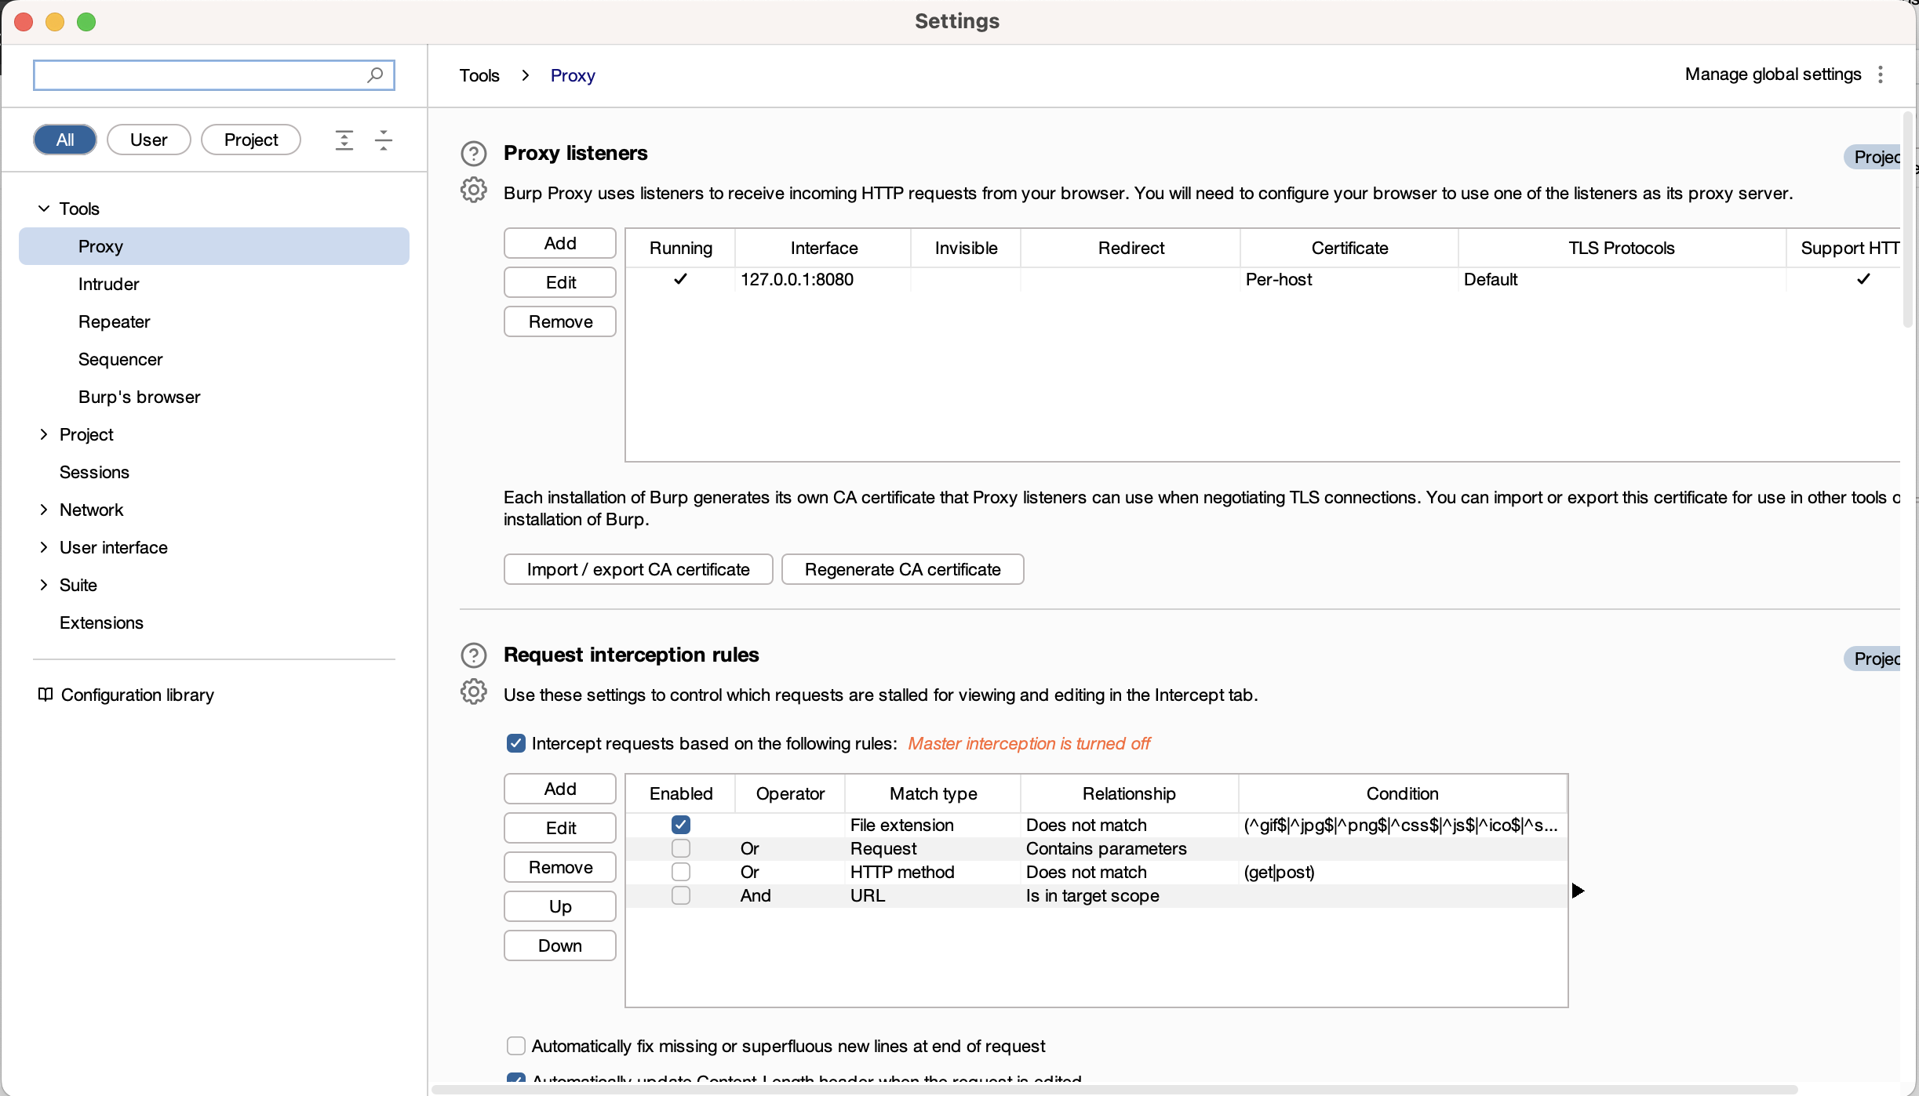
Task: Open the Extensions settings page
Action: coord(101,622)
